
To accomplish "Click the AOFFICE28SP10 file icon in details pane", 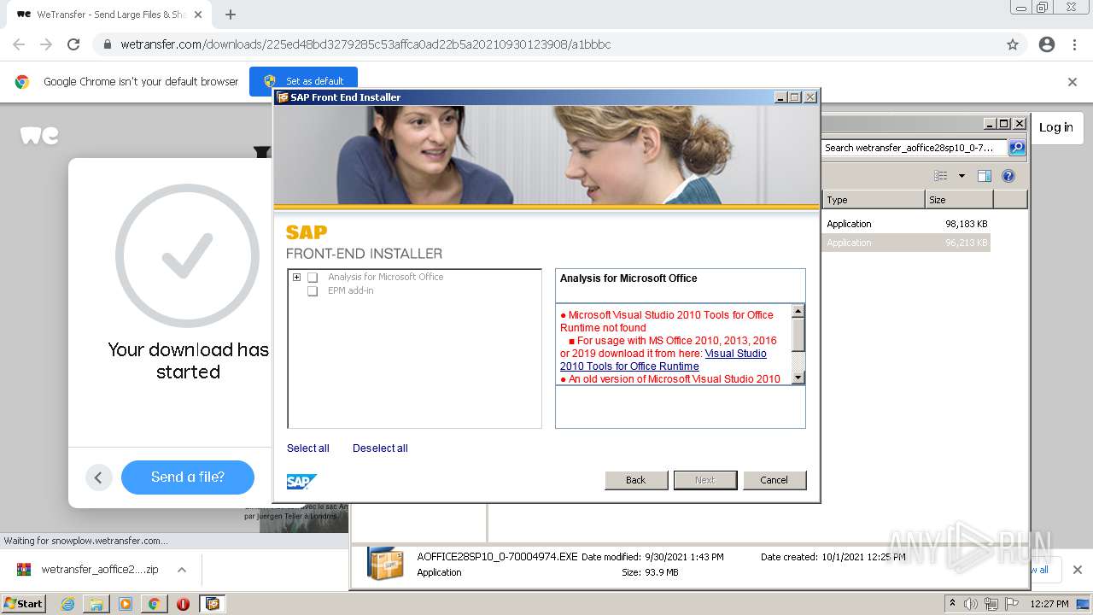I will (385, 564).
